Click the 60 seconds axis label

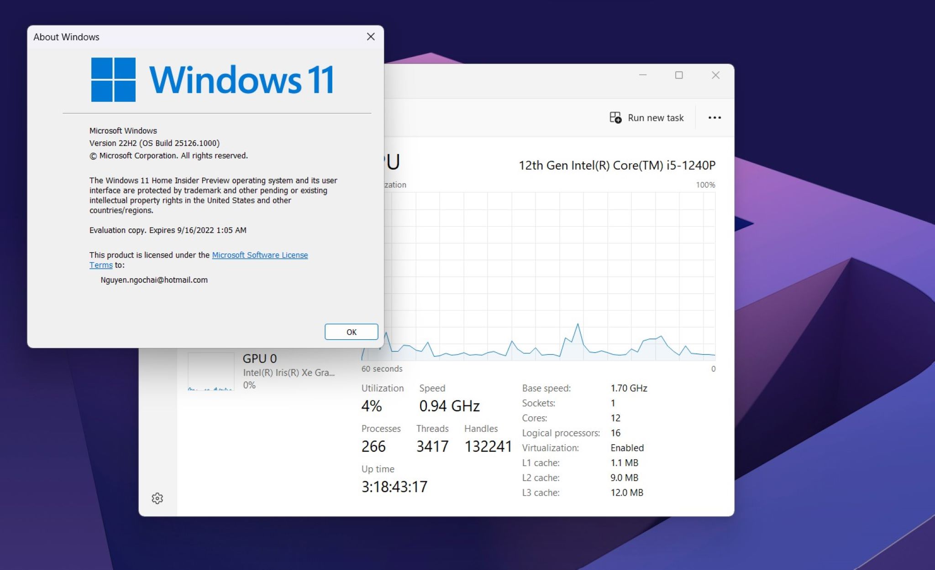[x=382, y=368]
